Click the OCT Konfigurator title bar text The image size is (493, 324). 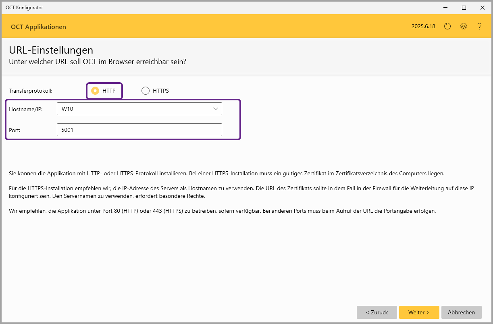coord(24,8)
